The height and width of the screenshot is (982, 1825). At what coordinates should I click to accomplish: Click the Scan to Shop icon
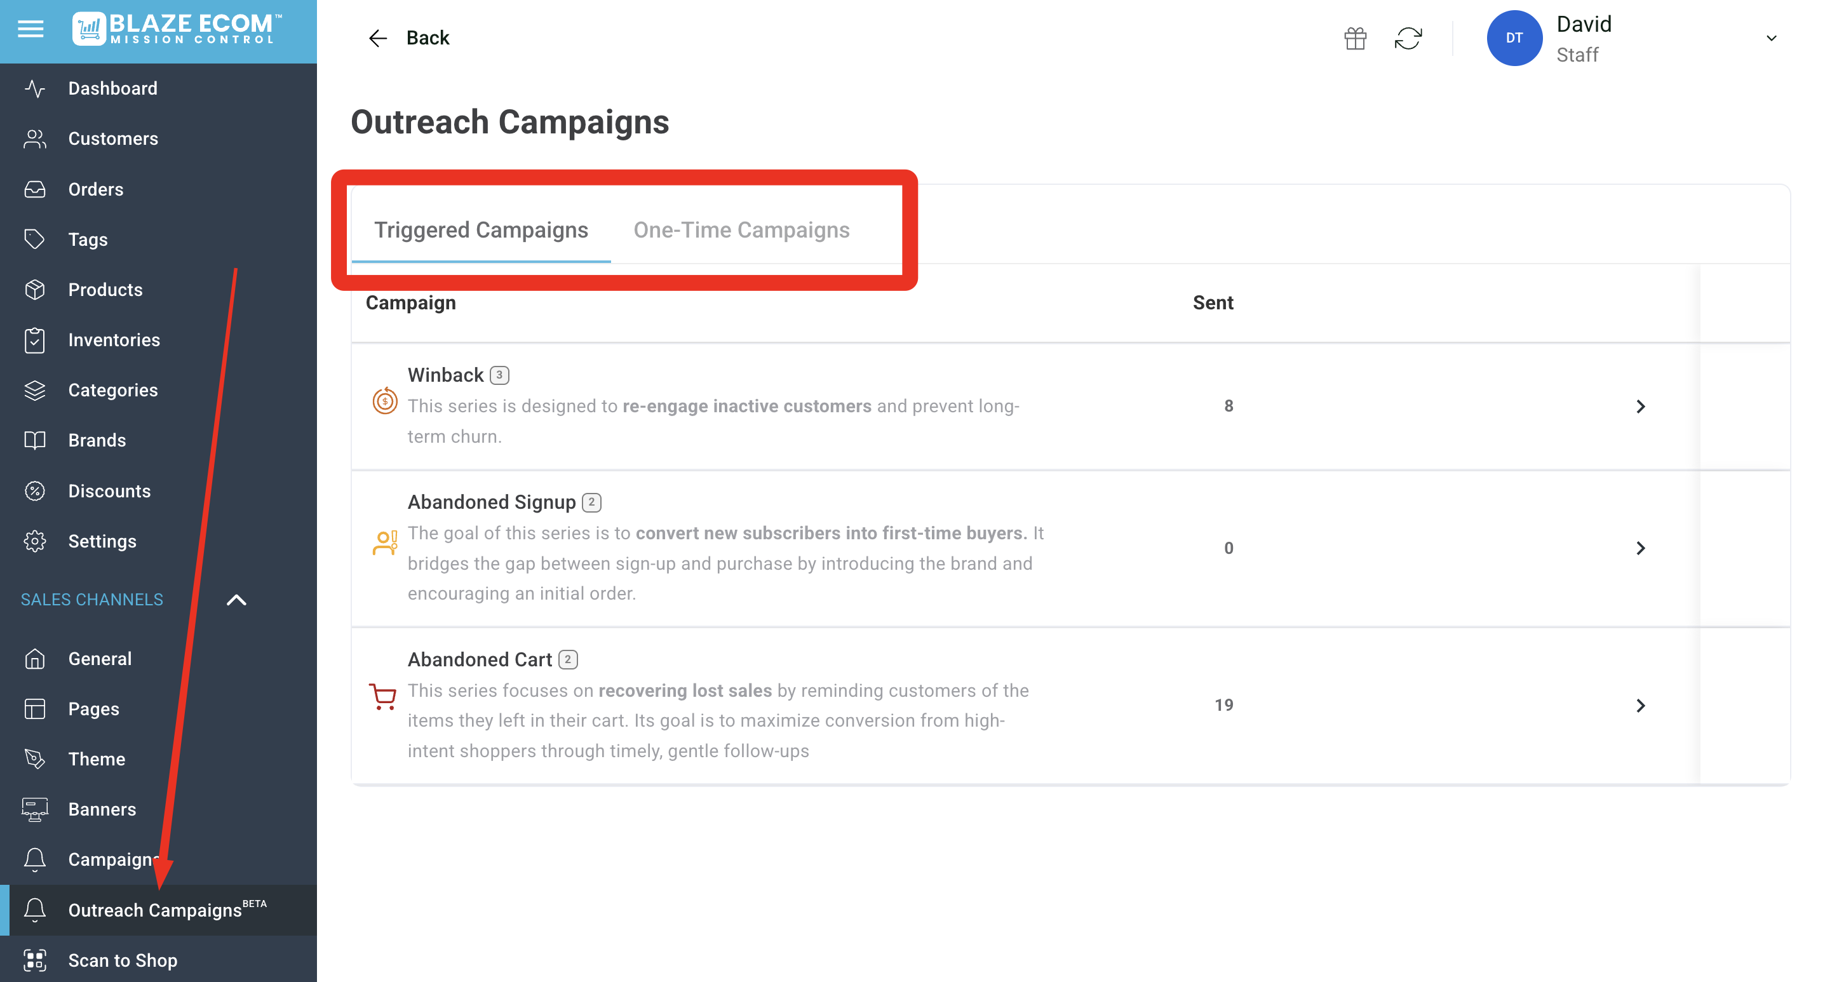tap(35, 960)
